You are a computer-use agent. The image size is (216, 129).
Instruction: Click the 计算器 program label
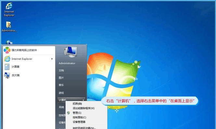[16, 67]
